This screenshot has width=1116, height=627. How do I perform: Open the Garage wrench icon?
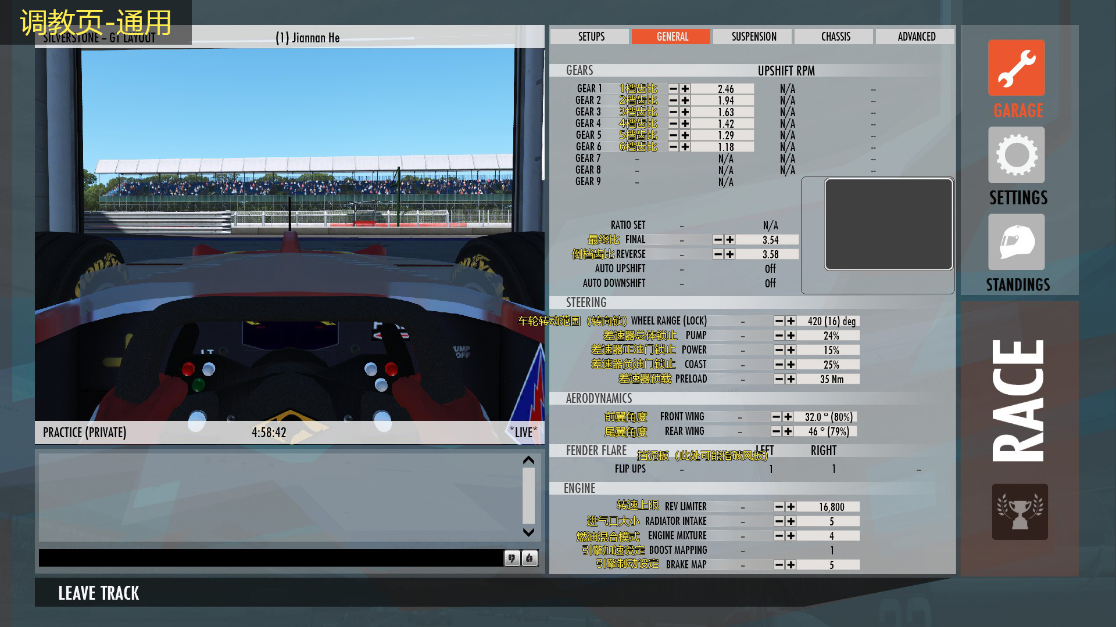[x=1016, y=68]
